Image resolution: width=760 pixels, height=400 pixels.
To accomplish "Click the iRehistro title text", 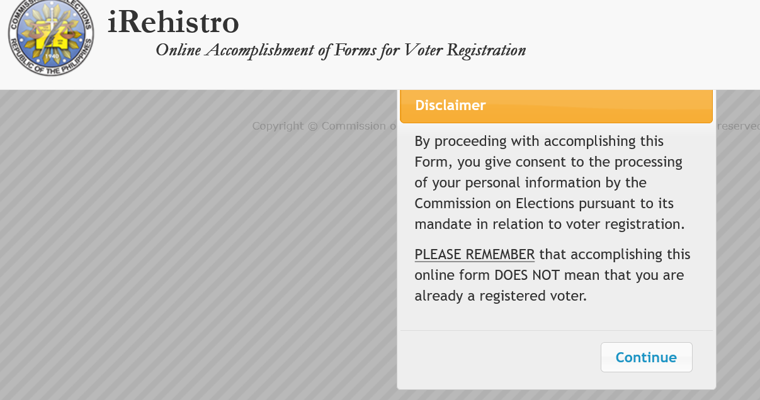I will point(174,23).
